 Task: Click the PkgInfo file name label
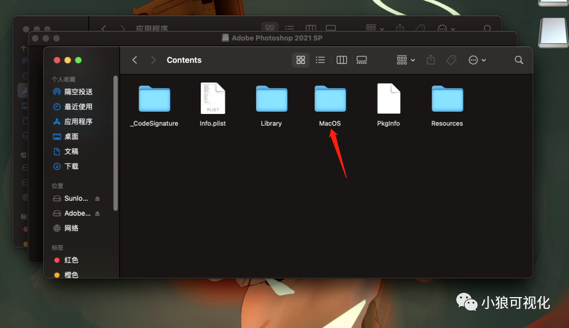pos(388,124)
